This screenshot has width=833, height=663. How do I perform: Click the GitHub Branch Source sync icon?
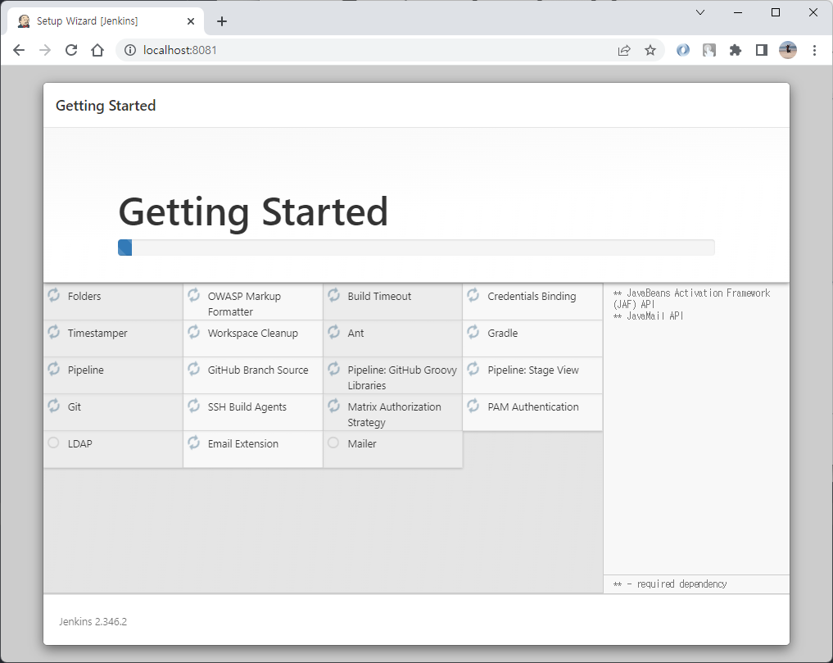point(194,369)
